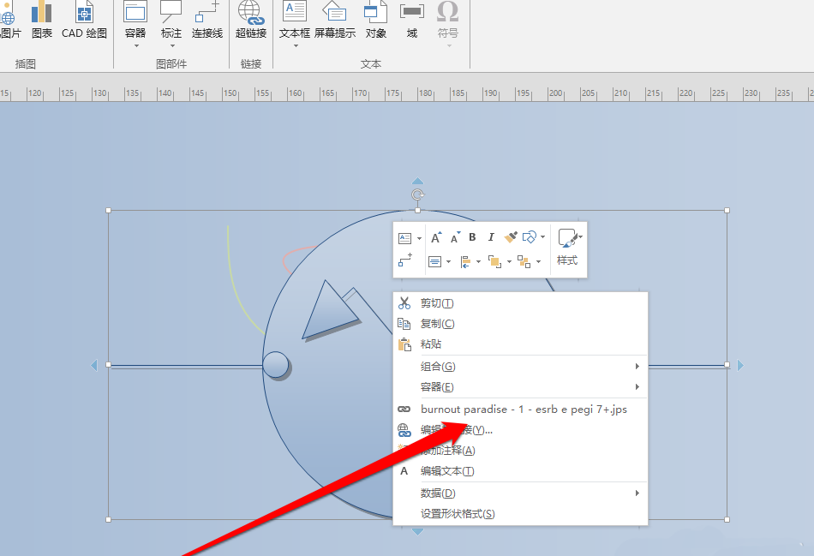Insert a symbol with the 符号 icon

[x=446, y=19]
